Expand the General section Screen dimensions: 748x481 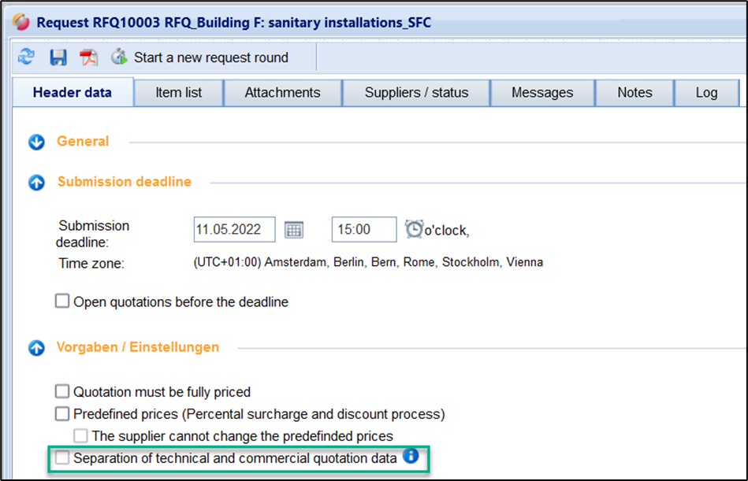[x=36, y=142]
